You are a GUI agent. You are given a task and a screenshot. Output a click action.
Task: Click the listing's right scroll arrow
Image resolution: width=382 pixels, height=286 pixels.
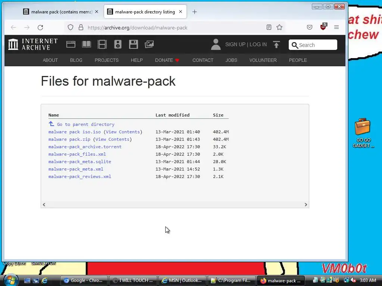coord(306,204)
